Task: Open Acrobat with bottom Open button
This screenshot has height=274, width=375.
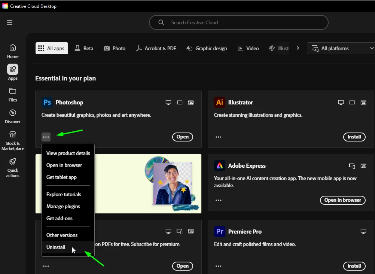Action: click(183, 266)
